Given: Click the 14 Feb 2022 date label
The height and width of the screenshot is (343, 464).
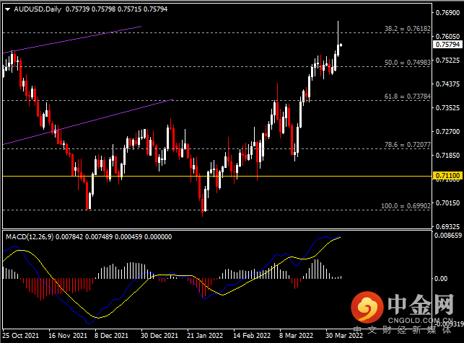Looking at the screenshot, I should 252,336.
